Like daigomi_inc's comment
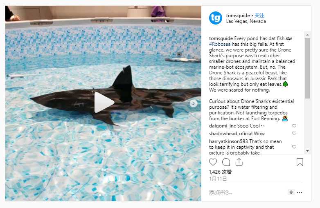 294,126
